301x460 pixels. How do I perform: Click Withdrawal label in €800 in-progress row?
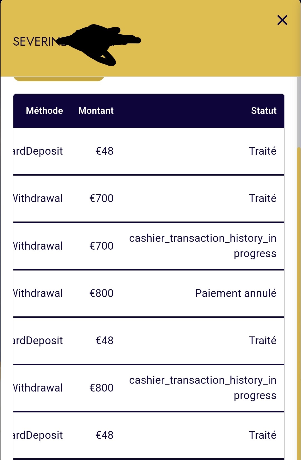click(x=38, y=388)
